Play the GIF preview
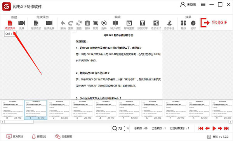Screen dimensions: 233x141 [214, 128]
